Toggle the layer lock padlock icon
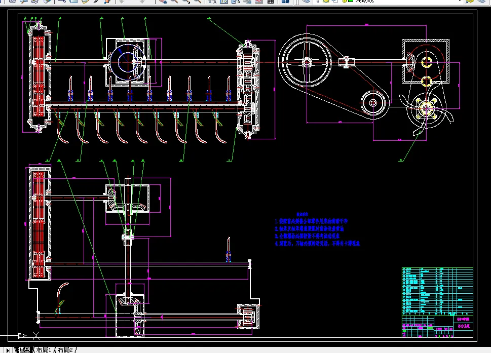Viewport: 491px width, 353px height. (x=345, y=1)
